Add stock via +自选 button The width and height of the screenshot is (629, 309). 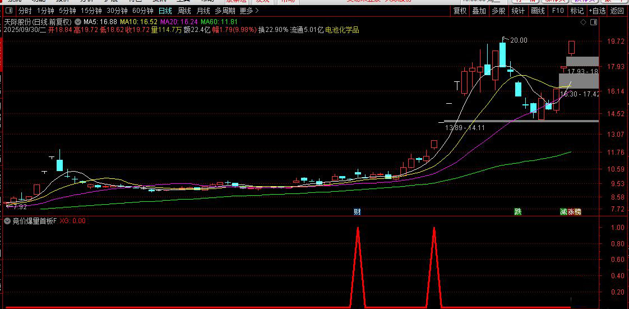[597, 11]
